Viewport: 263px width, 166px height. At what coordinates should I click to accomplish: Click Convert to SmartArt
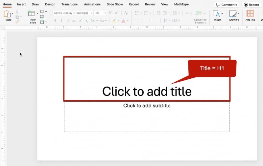[200, 17]
